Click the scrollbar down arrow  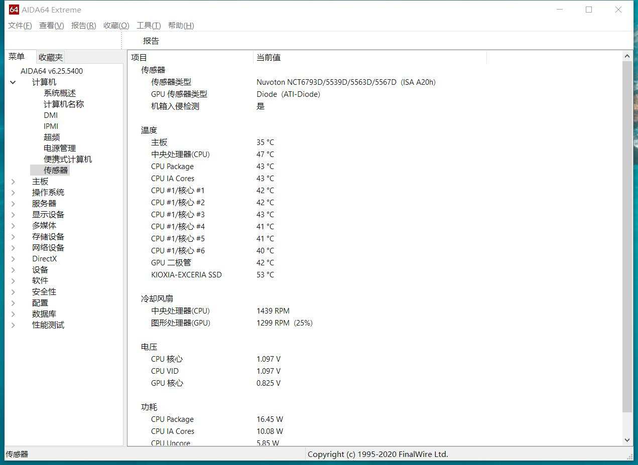[627, 440]
